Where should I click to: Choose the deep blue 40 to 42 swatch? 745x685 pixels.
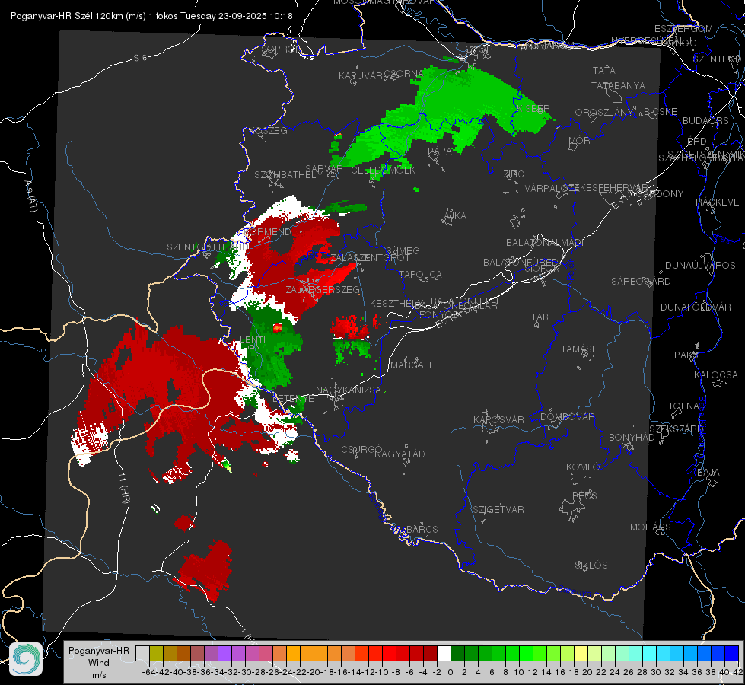coord(732,653)
